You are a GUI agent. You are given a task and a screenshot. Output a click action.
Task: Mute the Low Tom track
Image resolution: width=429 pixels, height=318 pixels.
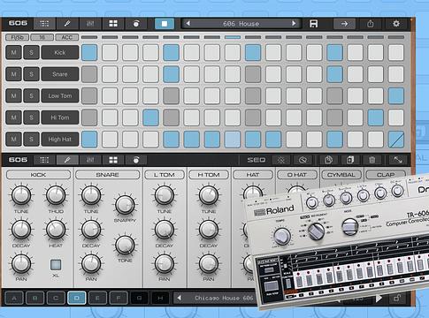tap(13, 95)
